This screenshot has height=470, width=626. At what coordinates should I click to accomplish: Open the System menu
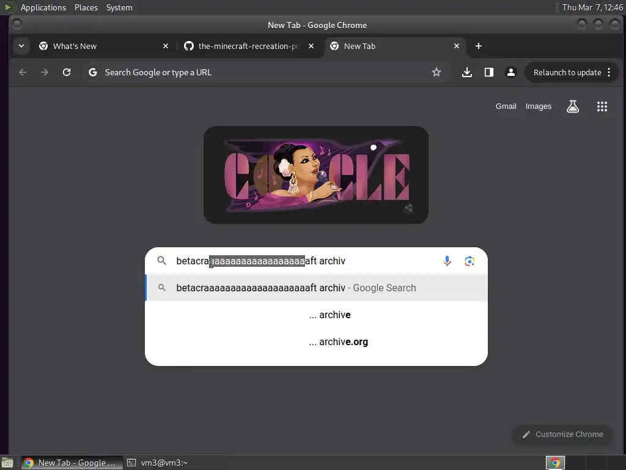pos(119,7)
